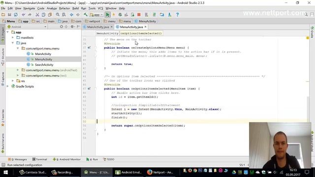
Task: Open the Android Monitor tool window
Action: (66, 159)
